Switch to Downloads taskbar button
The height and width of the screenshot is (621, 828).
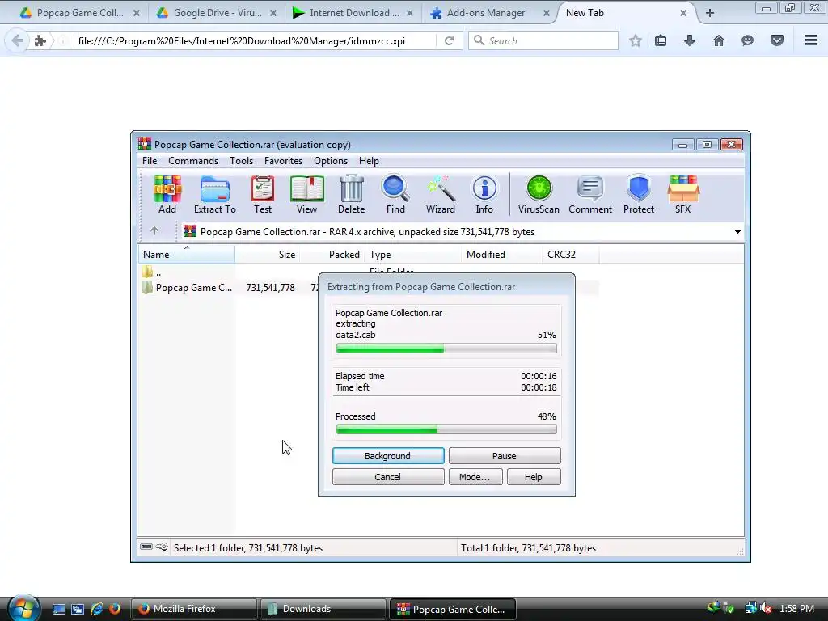pos(323,609)
